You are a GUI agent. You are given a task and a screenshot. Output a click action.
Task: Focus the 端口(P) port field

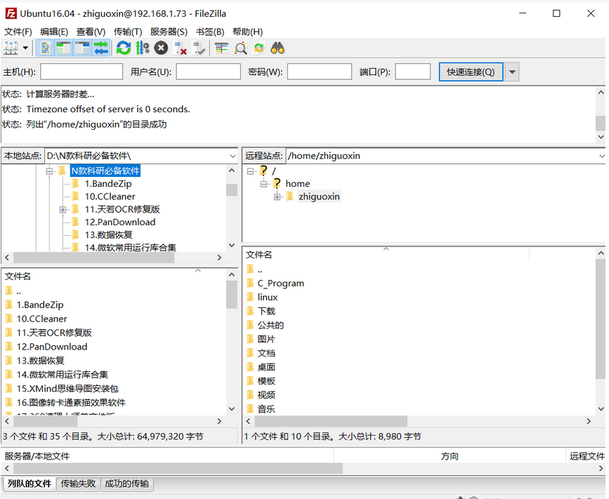click(x=412, y=72)
